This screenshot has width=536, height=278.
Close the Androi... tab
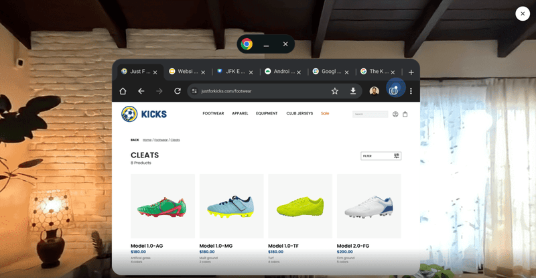299,72
